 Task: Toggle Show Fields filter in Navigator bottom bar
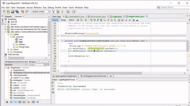pyautogui.click(x=11, y=102)
